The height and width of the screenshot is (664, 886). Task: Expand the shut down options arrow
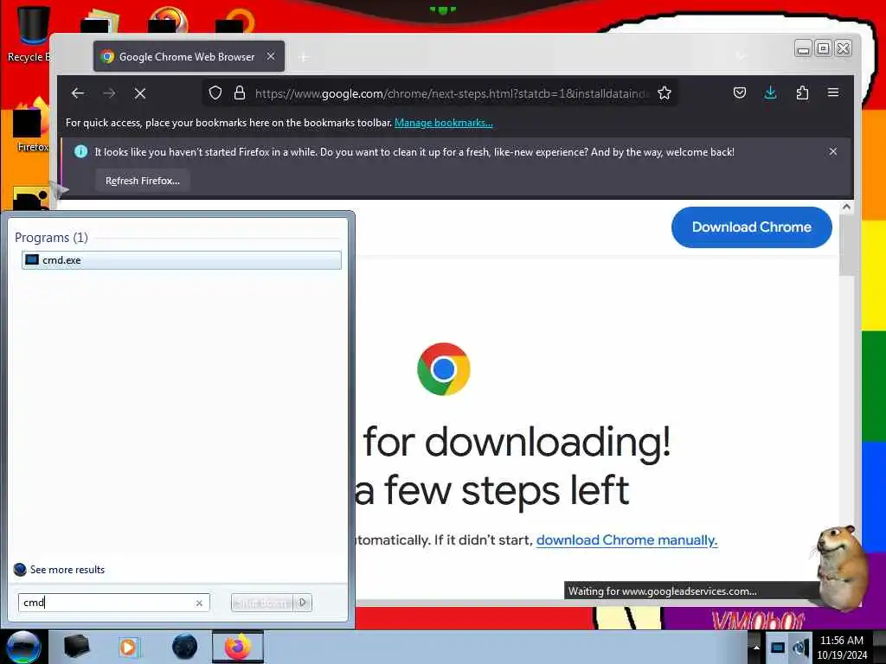coord(303,603)
